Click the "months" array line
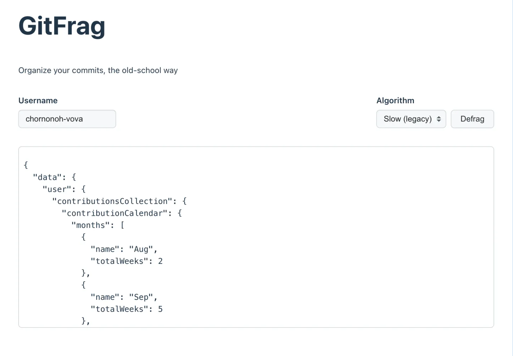513x356 pixels. [91, 225]
